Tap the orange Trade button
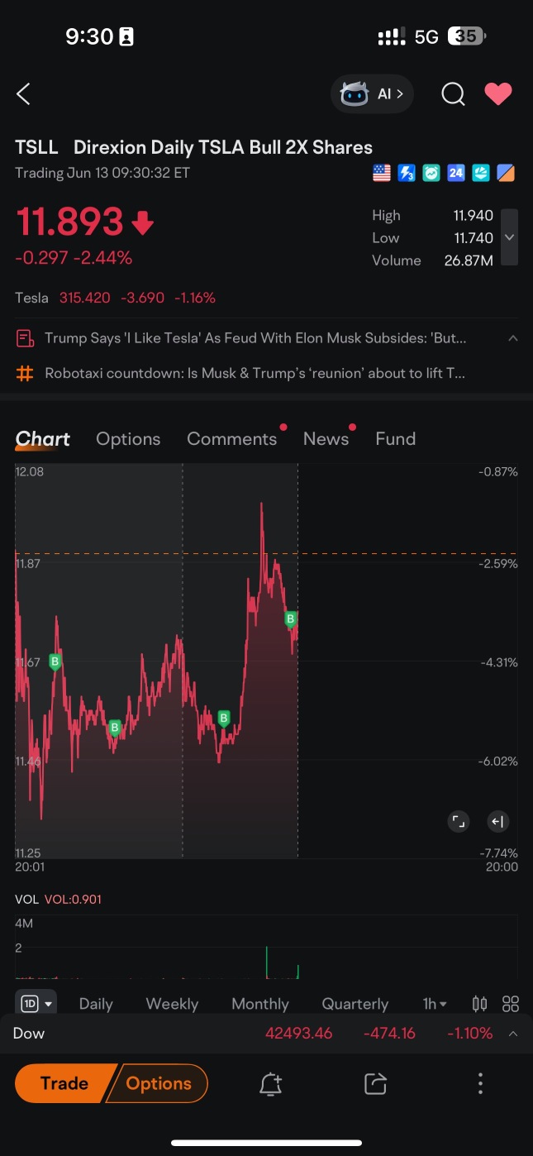533x1156 pixels. pos(64,1083)
